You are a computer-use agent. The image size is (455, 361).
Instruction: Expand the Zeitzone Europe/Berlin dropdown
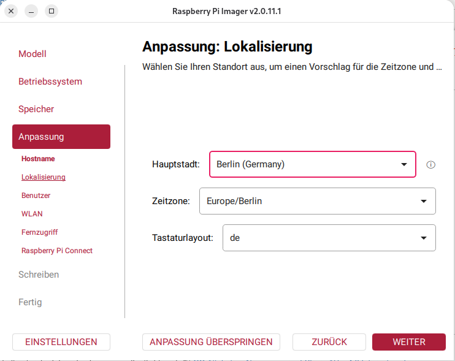click(x=318, y=201)
